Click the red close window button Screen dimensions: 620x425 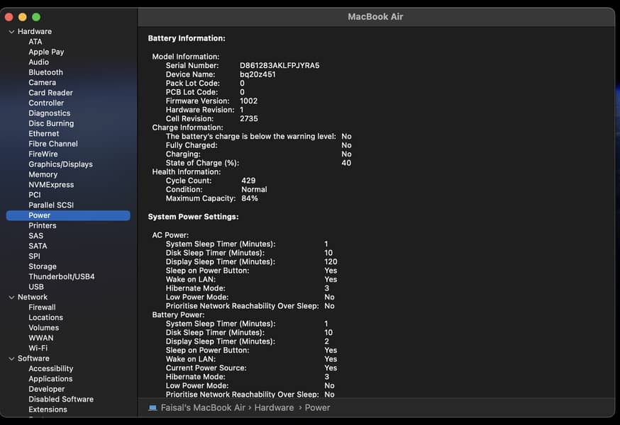point(9,16)
